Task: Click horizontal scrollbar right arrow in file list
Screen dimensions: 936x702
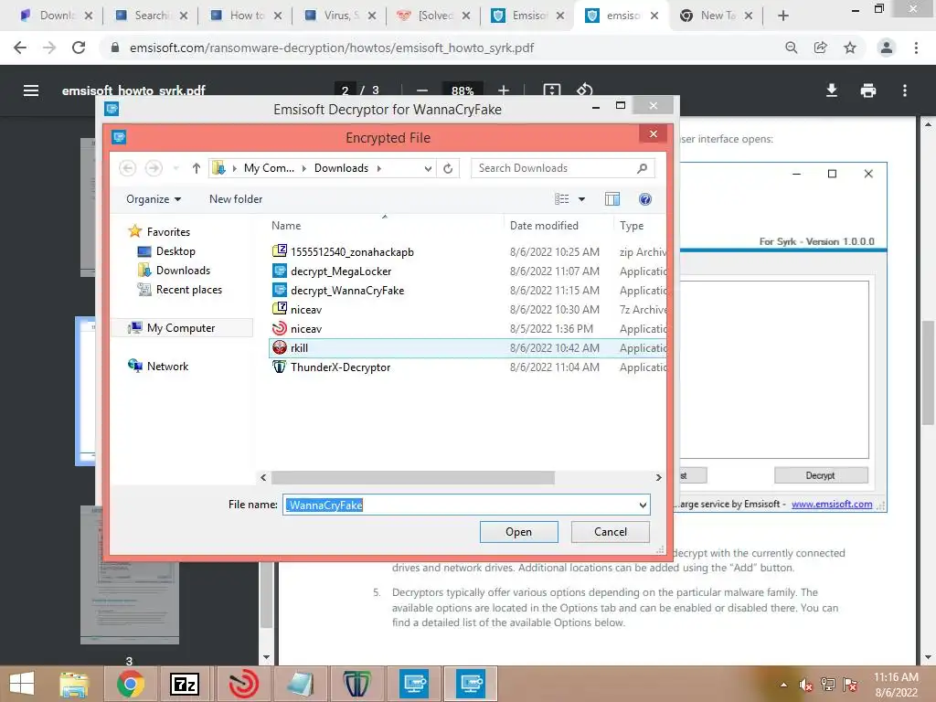Action: [658, 477]
